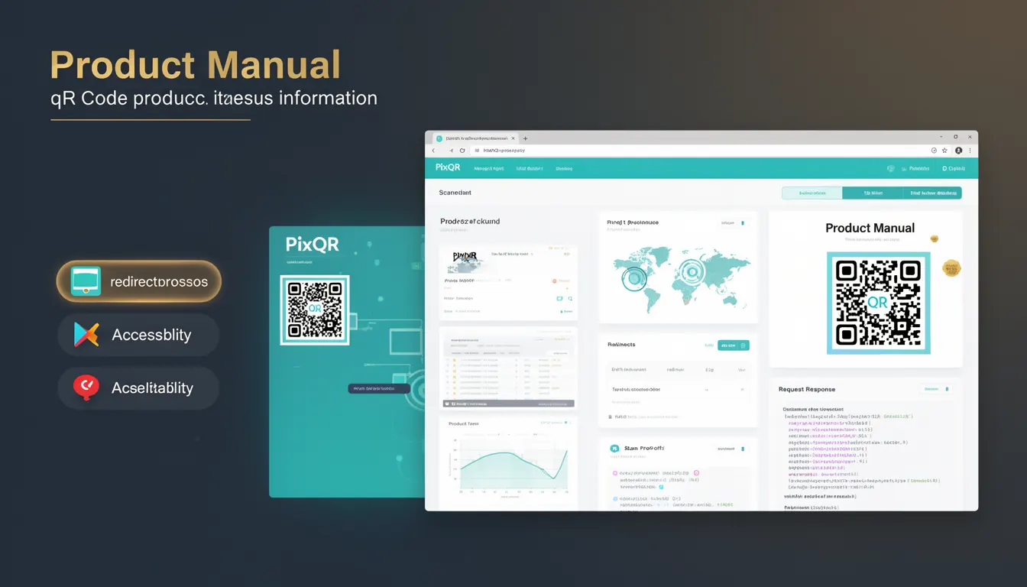Image resolution: width=1027 pixels, height=587 pixels.
Task: Open the world map panel dropdown
Action: pyautogui.click(x=732, y=223)
